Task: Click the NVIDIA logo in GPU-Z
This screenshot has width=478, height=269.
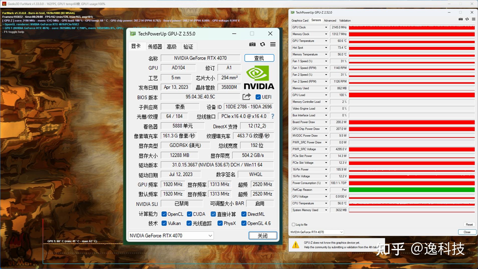Action: click(x=259, y=77)
